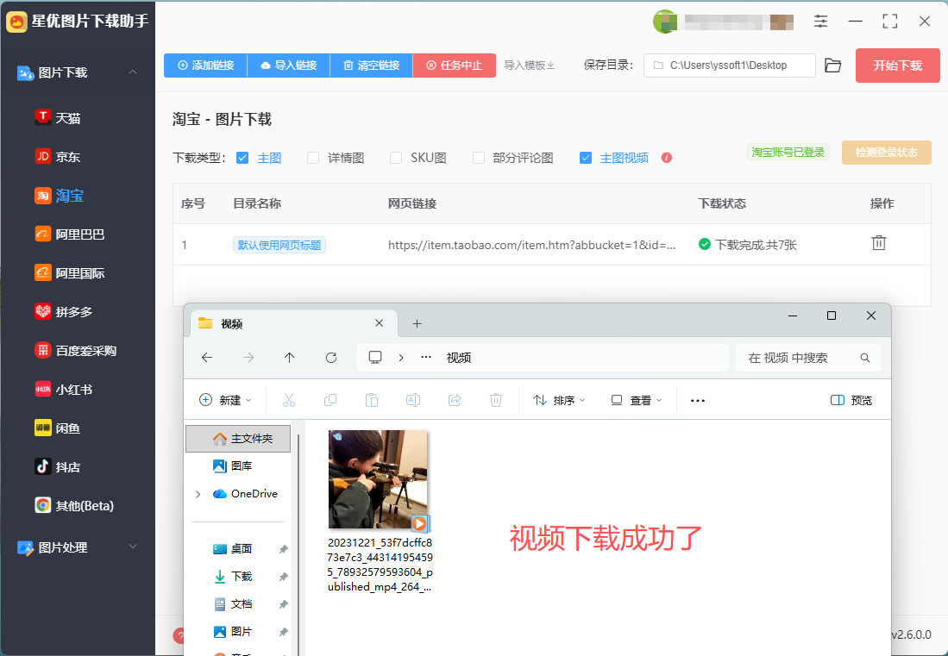The image size is (948, 656).
Task: Click the 在 视频 中搜索 search field
Action: (798, 358)
